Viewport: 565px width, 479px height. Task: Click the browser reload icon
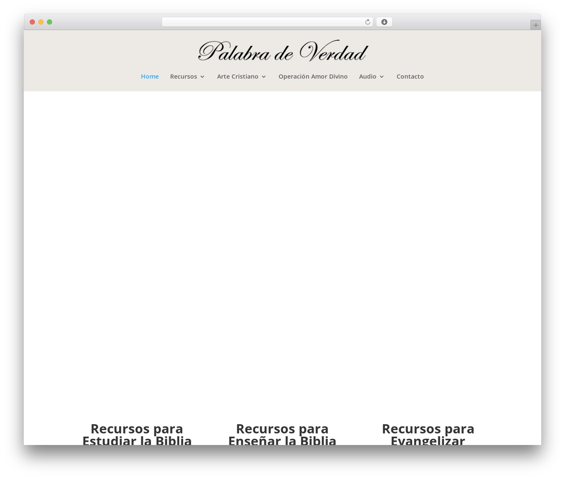click(367, 22)
